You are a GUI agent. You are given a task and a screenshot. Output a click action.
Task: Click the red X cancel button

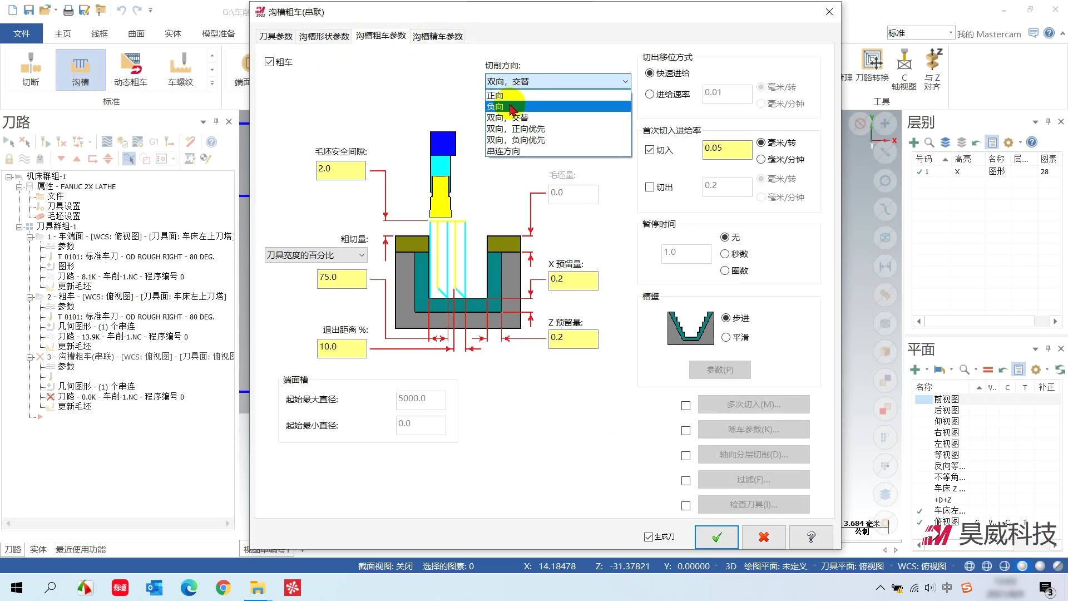(764, 537)
